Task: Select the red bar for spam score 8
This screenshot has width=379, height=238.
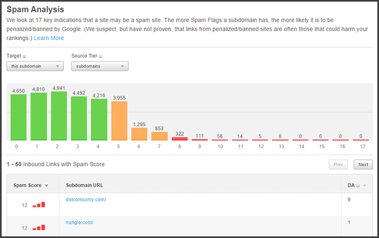Action: tap(179, 139)
